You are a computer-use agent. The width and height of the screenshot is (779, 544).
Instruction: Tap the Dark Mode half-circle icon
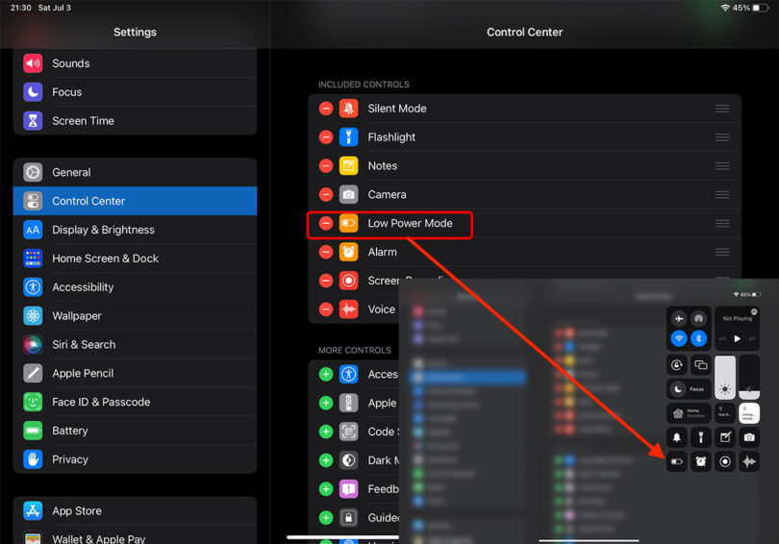coord(349,460)
